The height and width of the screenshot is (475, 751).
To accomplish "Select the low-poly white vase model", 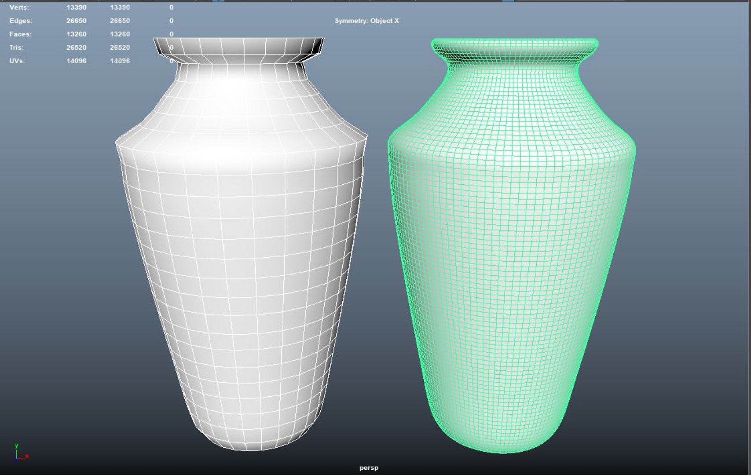I will (241, 244).
